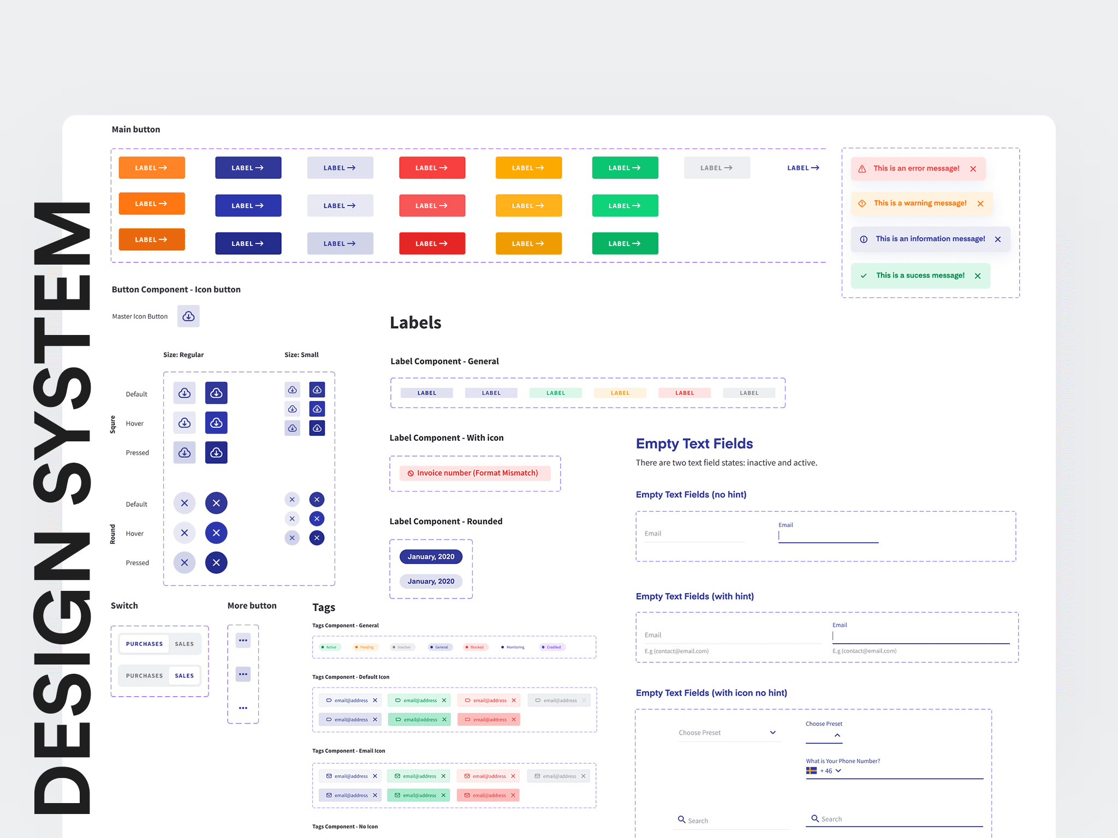Click inactive Email field in no-hint section
This screenshot has width=1118, height=838.
click(x=694, y=535)
